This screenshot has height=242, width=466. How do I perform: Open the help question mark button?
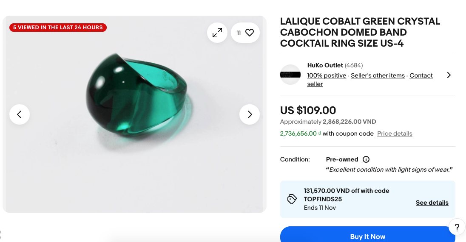pos(457,227)
